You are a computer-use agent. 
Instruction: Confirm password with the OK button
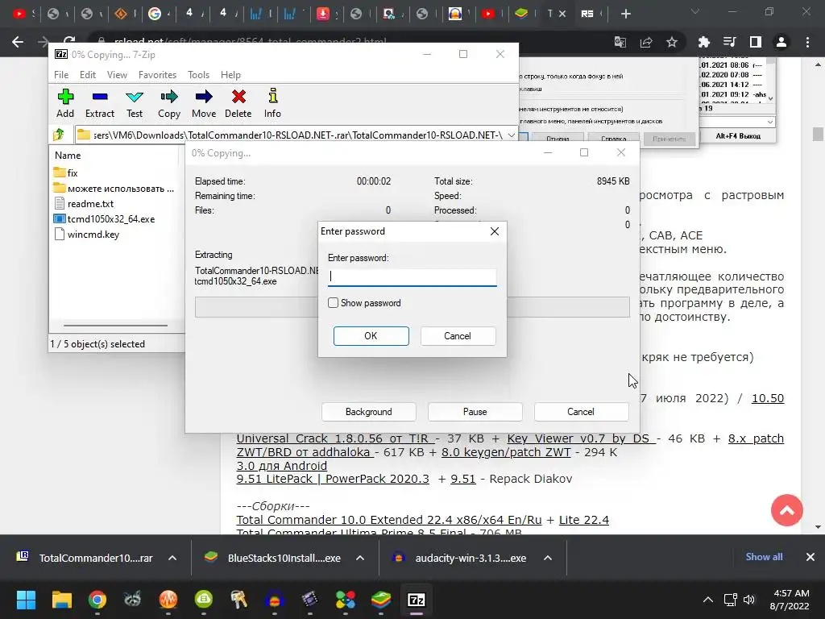coord(371,336)
